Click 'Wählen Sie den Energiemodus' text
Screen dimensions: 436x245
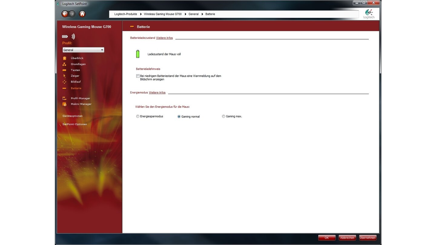[x=163, y=107]
